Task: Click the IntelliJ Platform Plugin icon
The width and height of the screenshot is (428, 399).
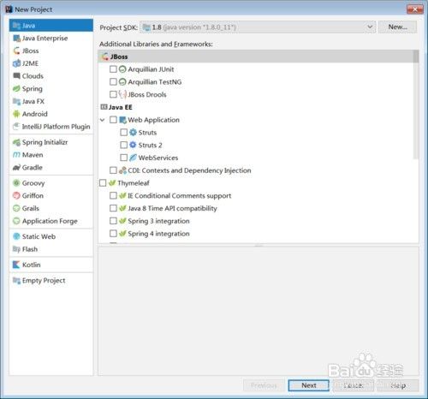Action: click(16, 127)
